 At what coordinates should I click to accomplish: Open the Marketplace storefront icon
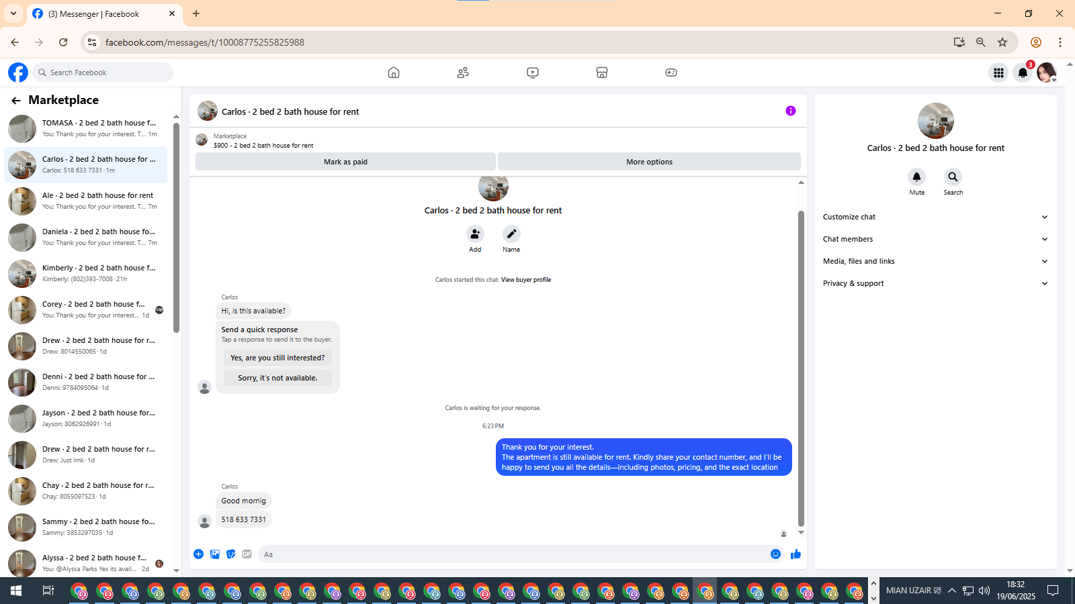(602, 72)
